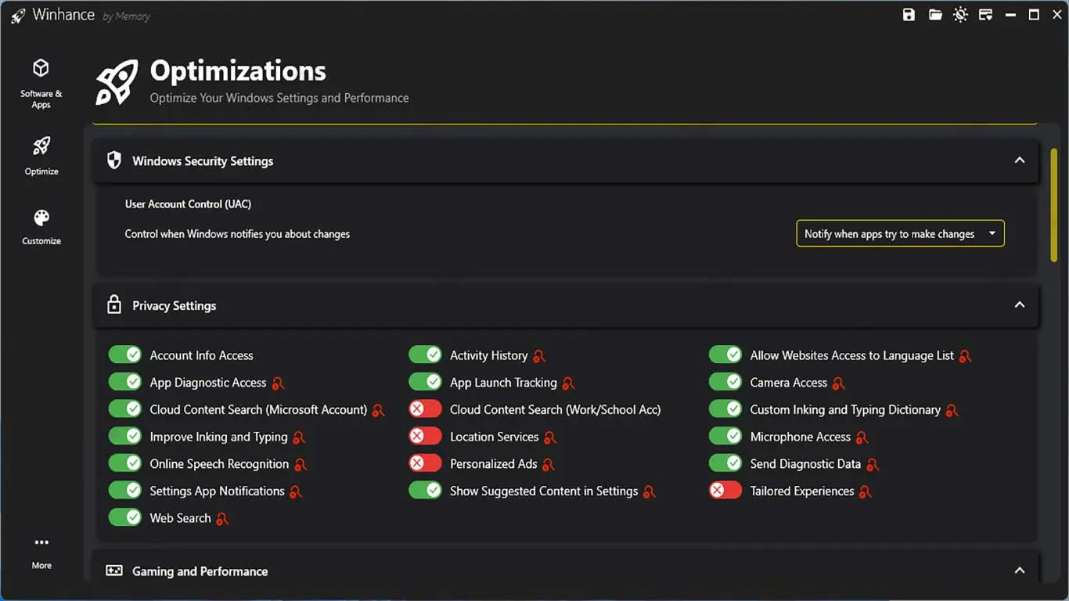Select the Optimize tab in sidebar

[x=41, y=155]
